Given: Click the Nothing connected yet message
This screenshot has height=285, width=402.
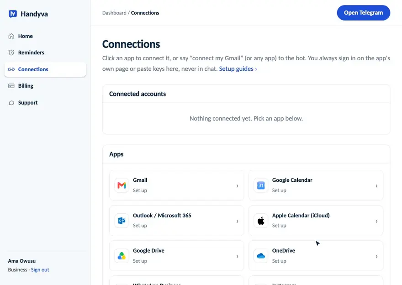Looking at the screenshot, I should (246, 118).
